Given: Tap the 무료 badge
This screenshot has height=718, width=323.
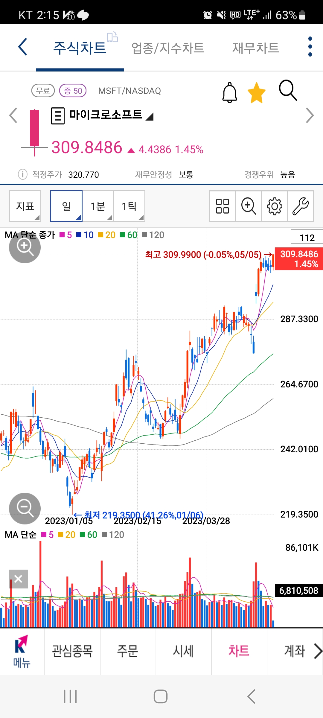Looking at the screenshot, I should pos(43,91).
